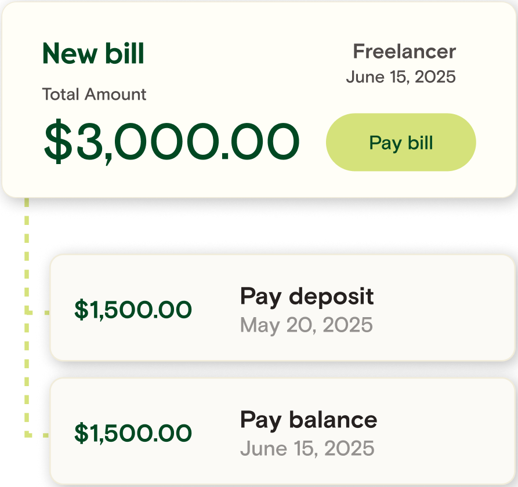Click the Total Amount label
Viewport: 518px width, 487px height.
pyautogui.click(x=94, y=95)
